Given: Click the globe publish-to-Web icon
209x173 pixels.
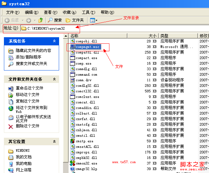Looking at the screenshot, I should (11, 108).
